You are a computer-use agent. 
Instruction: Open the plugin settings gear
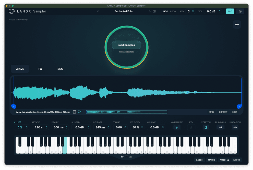[240, 11]
